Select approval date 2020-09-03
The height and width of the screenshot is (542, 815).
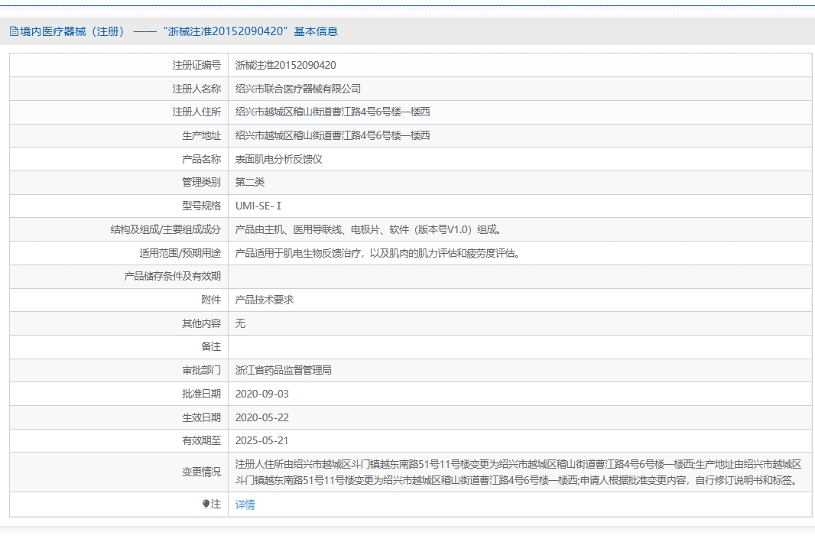tap(262, 394)
